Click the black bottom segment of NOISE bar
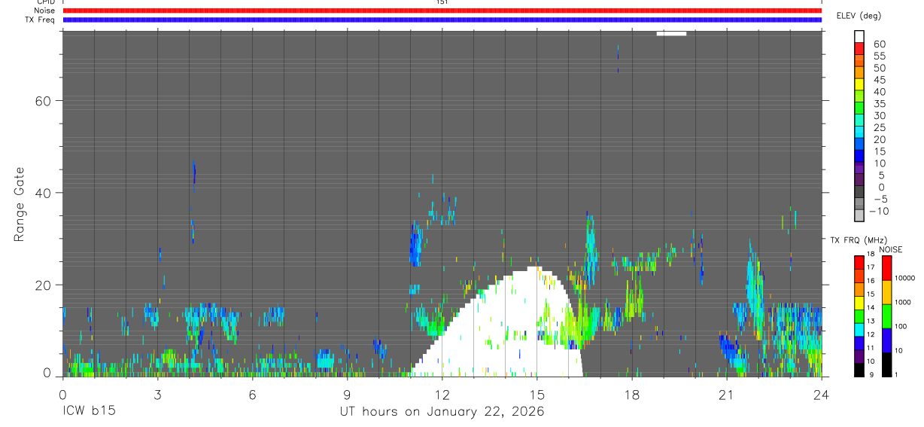The width and height of the screenshot is (924, 427). [887, 364]
